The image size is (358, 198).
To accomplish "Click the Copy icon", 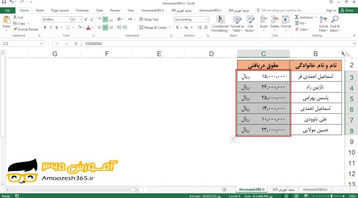I will (15, 23).
